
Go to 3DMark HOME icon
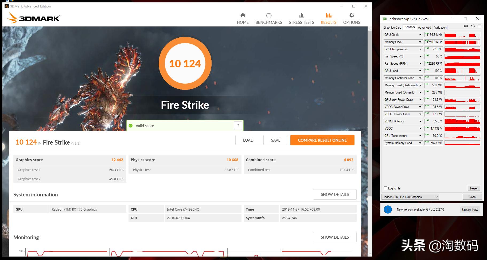tap(243, 15)
